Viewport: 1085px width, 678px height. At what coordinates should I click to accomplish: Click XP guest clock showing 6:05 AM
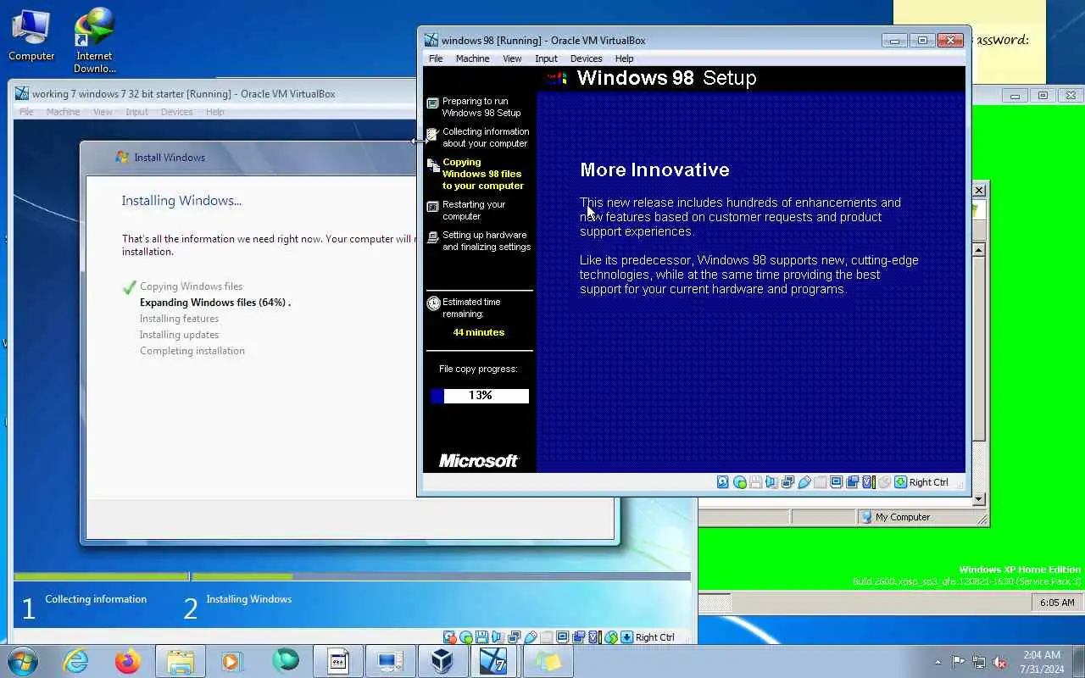coord(1057,603)
